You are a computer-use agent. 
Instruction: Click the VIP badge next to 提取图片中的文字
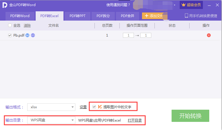tap(100, 107)
